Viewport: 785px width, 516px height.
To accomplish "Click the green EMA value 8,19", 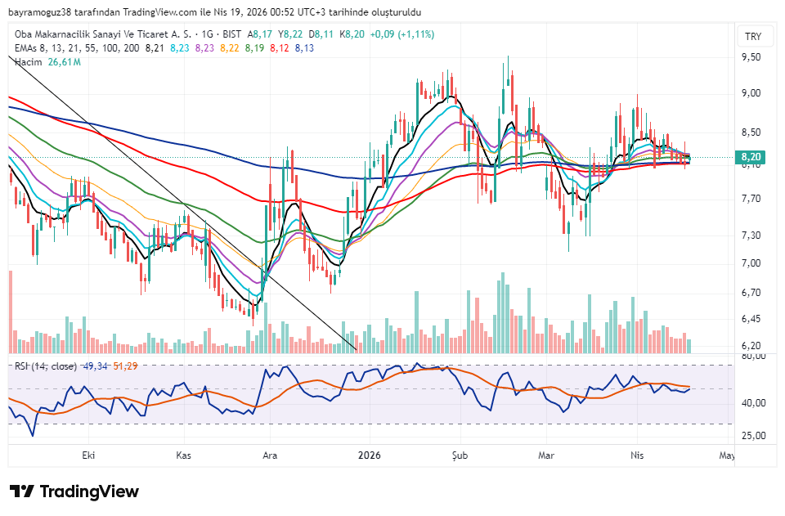I will [x=255, y=48].
